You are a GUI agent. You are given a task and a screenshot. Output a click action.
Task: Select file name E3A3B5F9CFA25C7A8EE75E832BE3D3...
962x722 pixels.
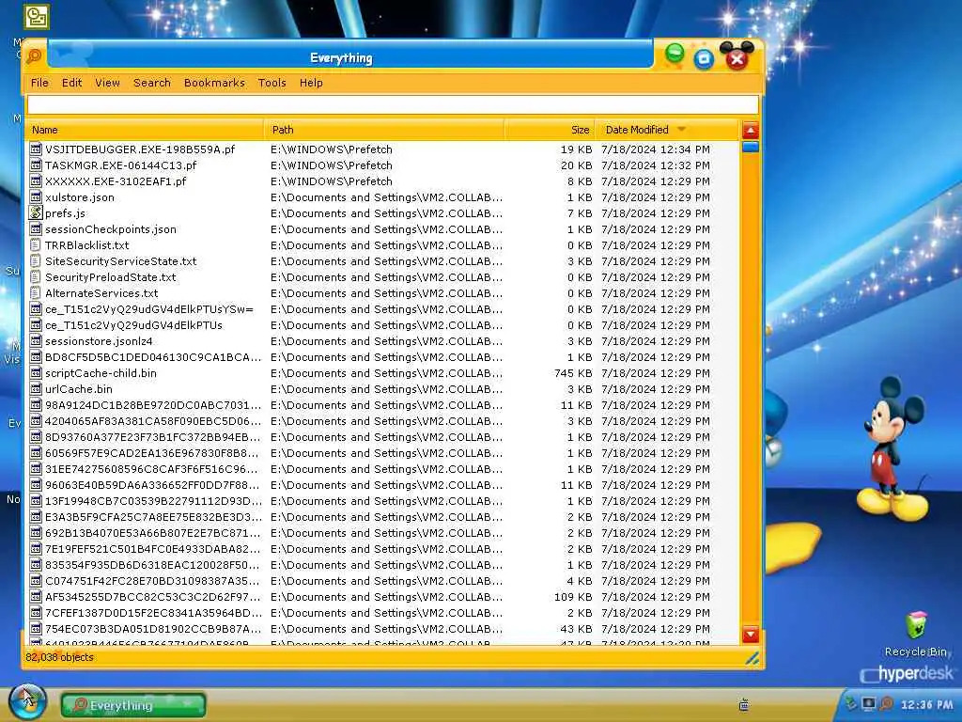(153, 516)
